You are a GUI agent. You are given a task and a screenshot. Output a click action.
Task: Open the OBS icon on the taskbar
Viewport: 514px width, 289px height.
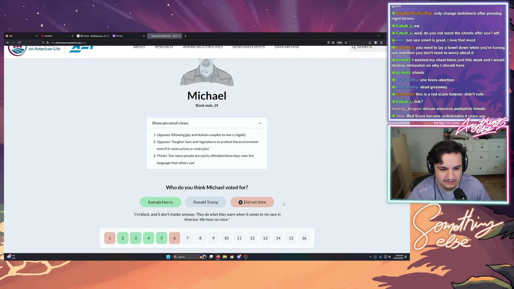click(246, 257)
